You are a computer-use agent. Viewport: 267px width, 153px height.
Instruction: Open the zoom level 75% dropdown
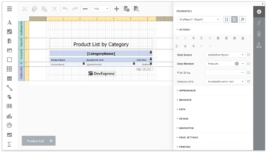click(x=101, y=9)
